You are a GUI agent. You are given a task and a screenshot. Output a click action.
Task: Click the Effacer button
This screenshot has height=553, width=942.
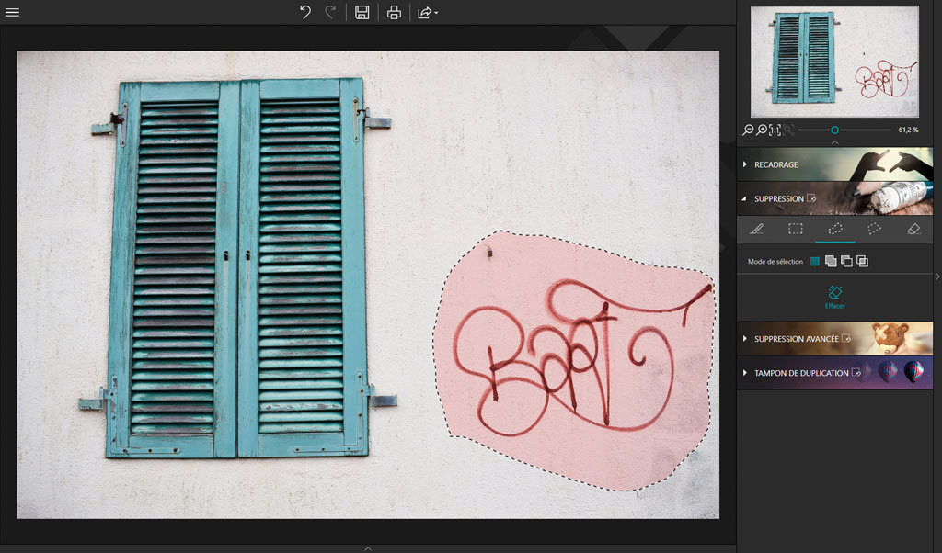[x=834, y=297]
